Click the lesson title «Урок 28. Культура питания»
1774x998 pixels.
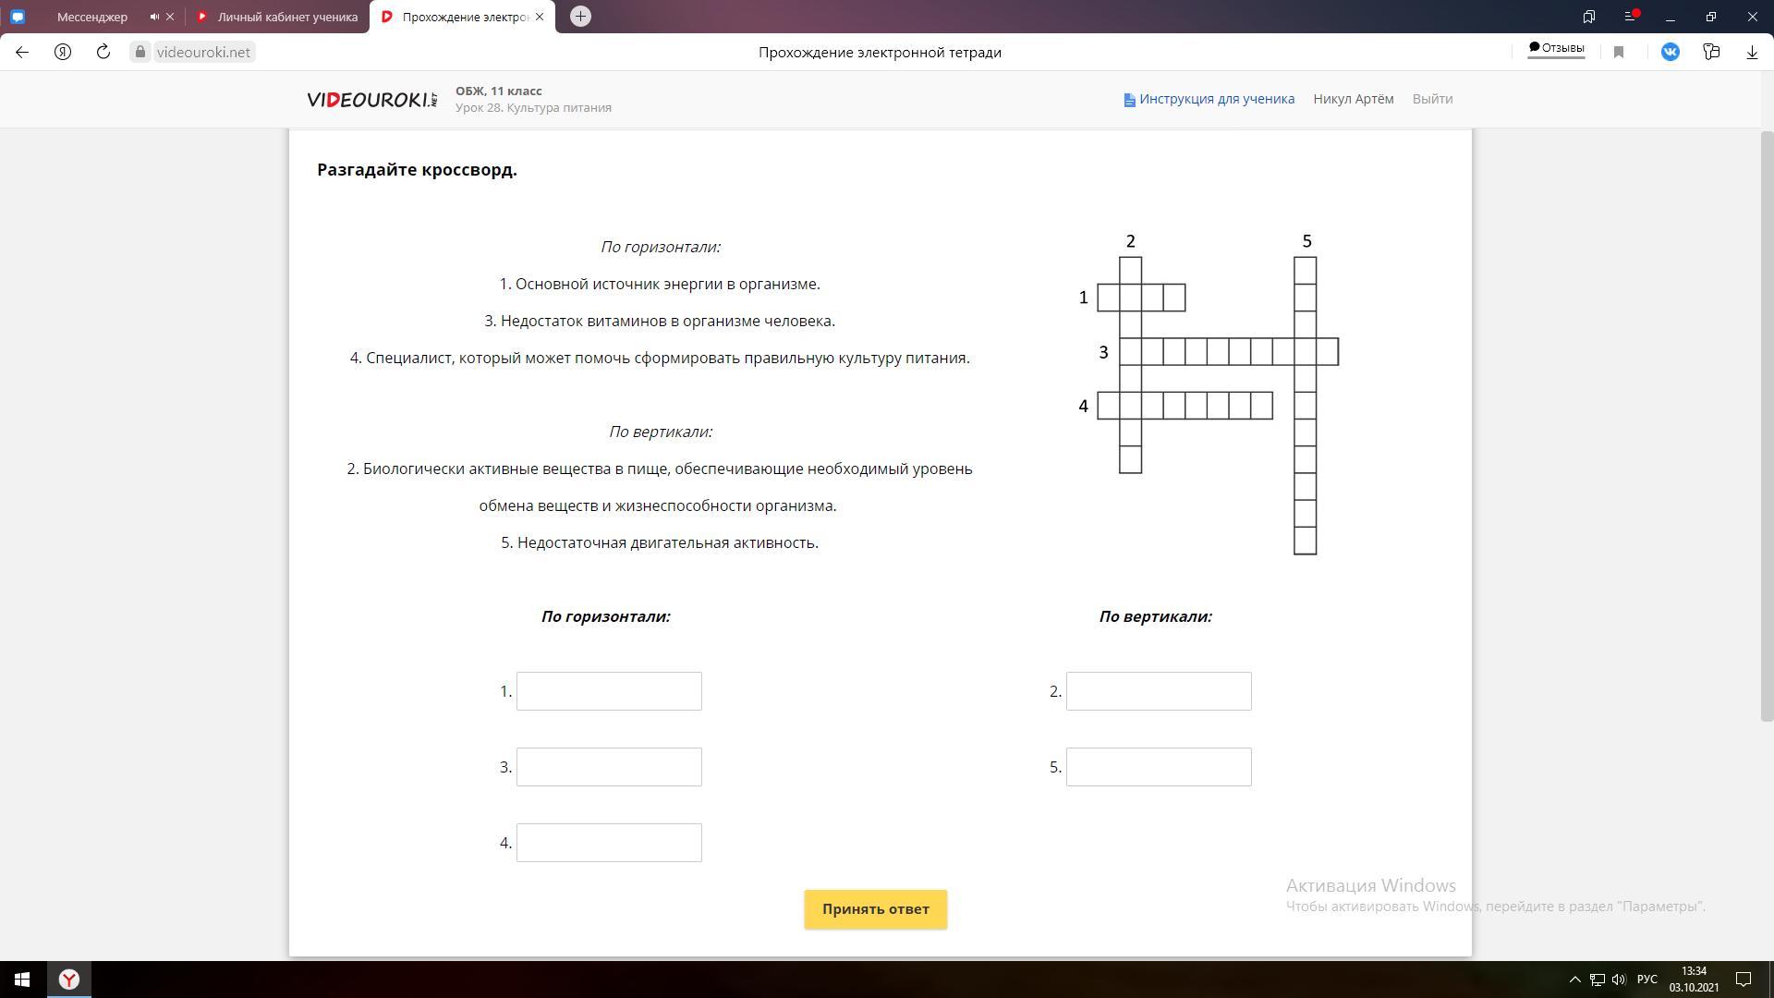533,107
